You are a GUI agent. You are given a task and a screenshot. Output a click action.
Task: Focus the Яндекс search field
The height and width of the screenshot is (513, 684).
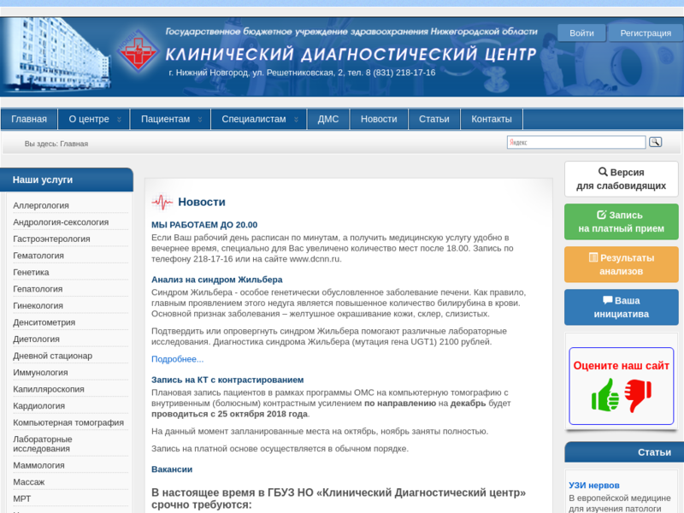[575, 142]
